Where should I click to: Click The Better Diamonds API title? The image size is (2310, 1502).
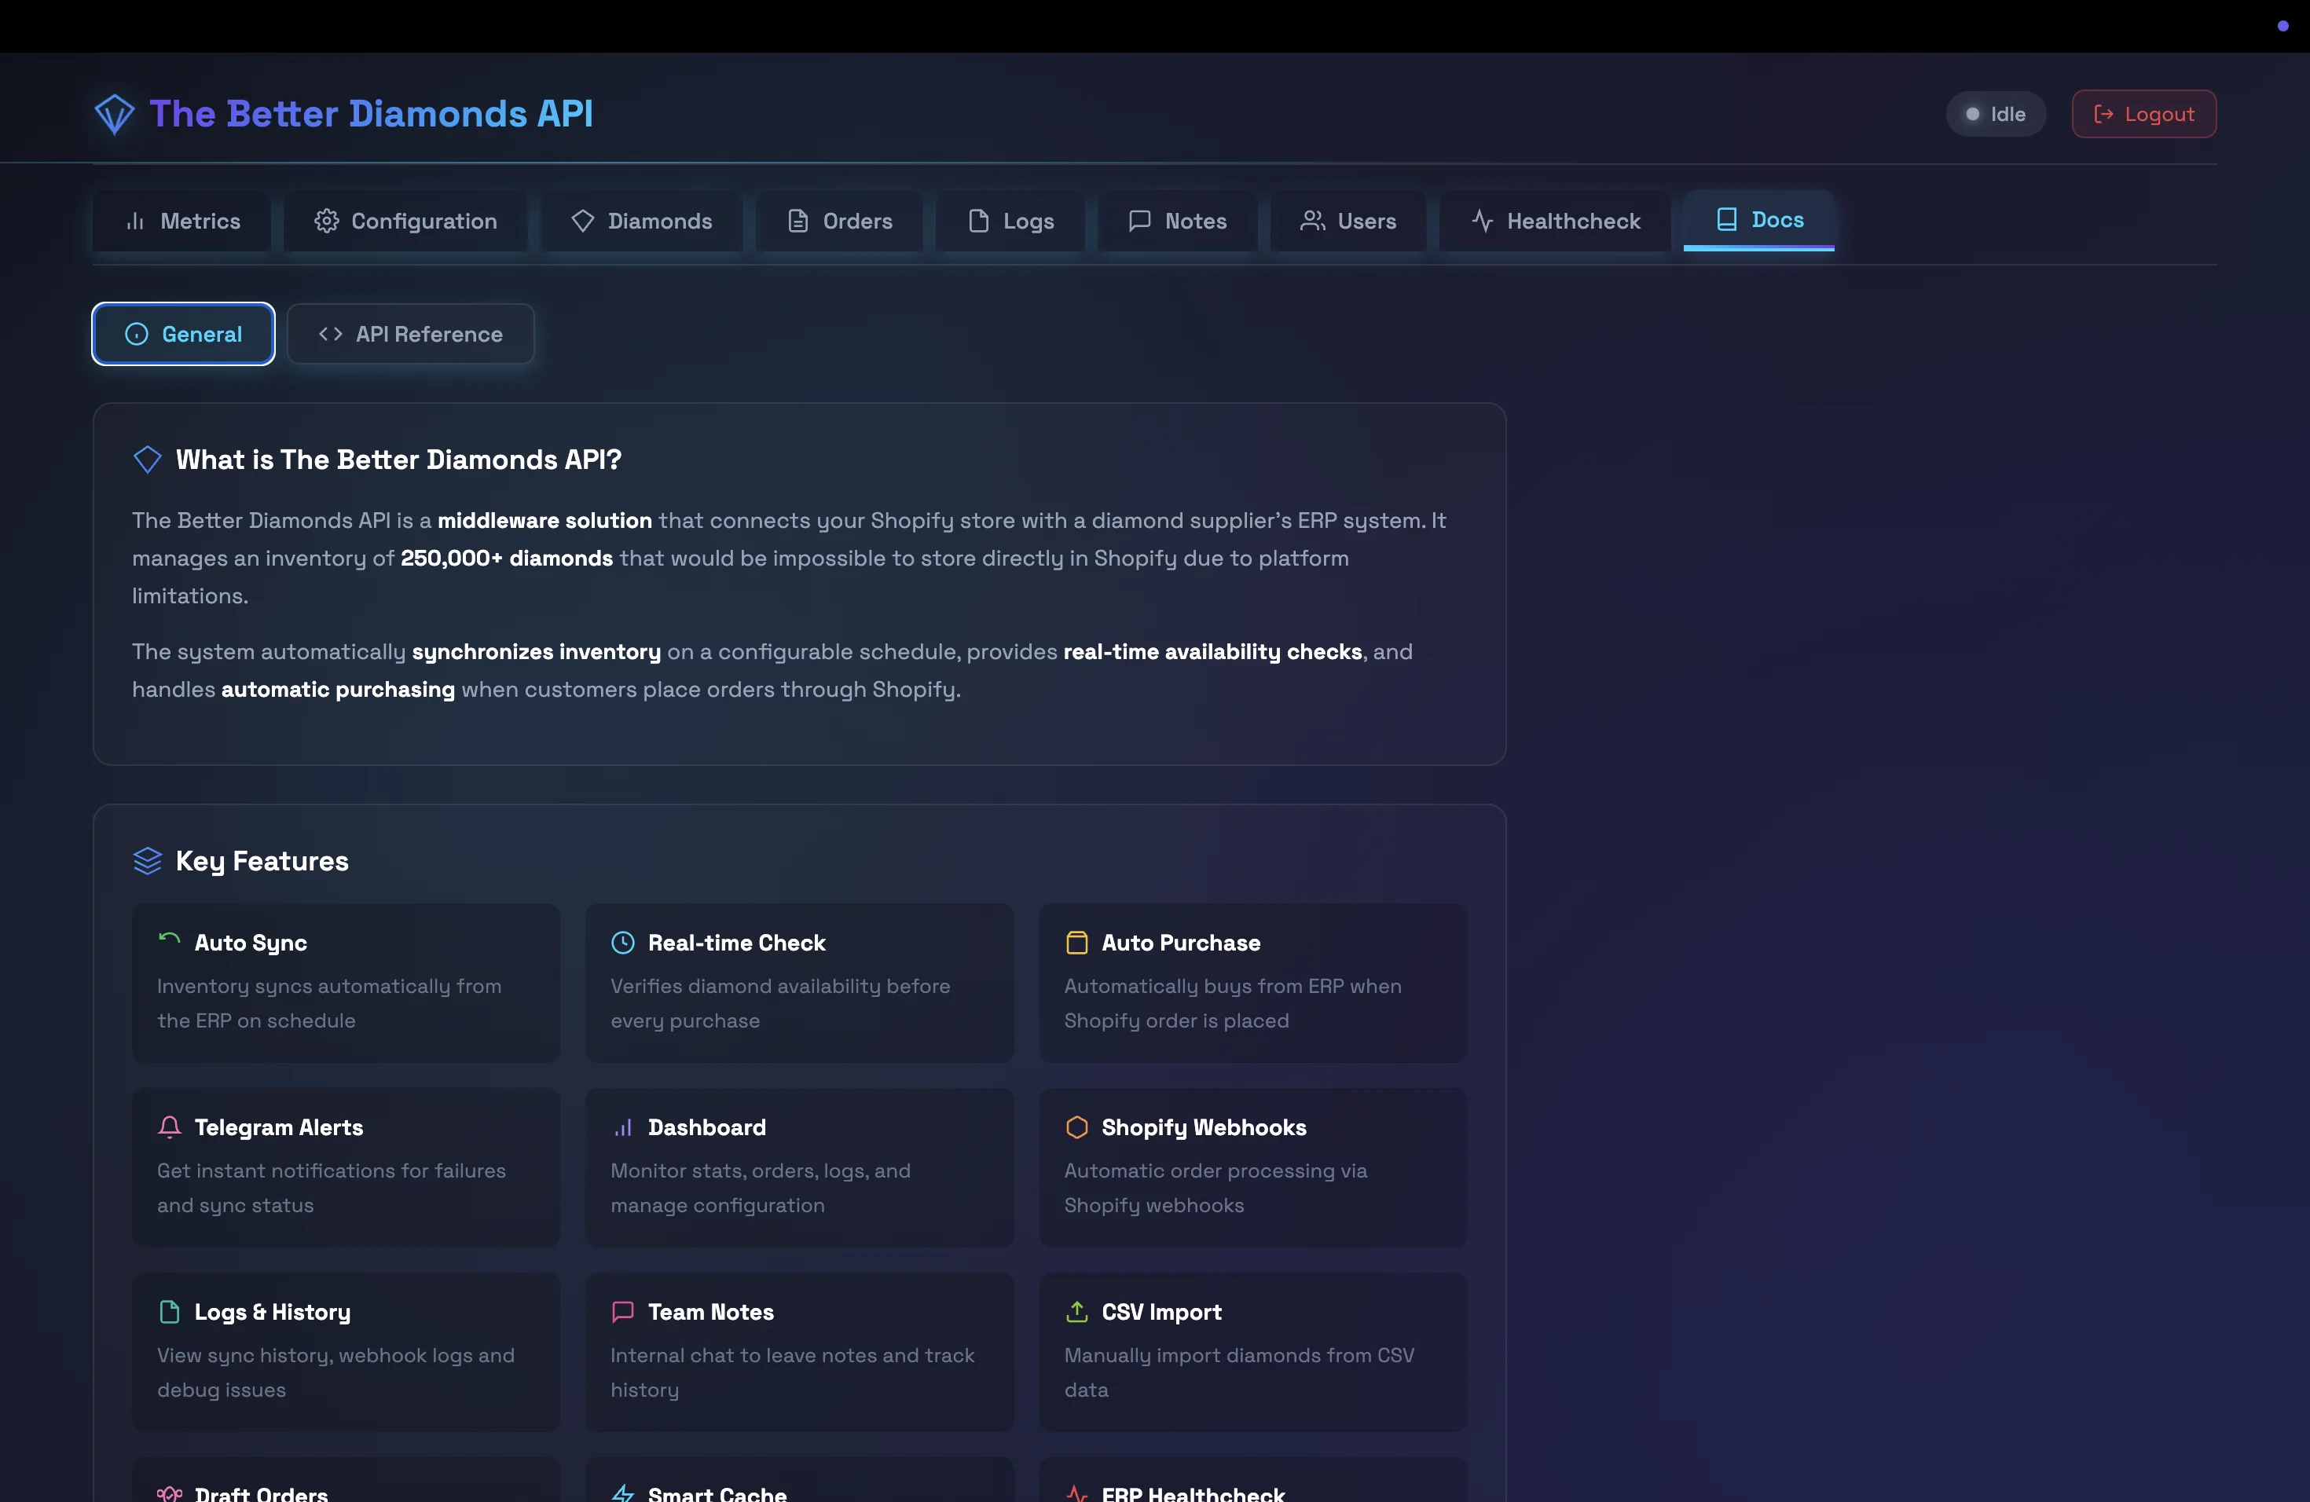371,114
